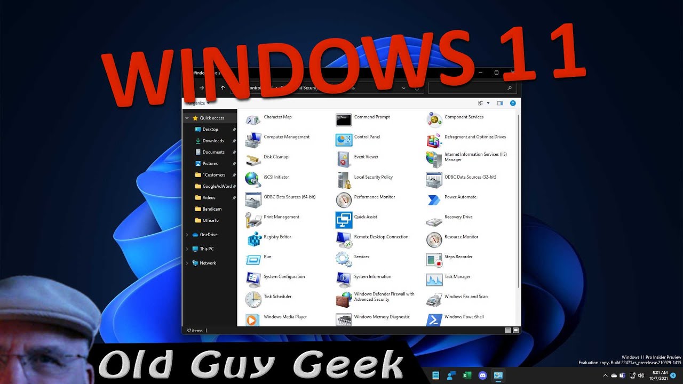683x384 pixels.
Task: Go up one folder level
Action: pos(223,88)
